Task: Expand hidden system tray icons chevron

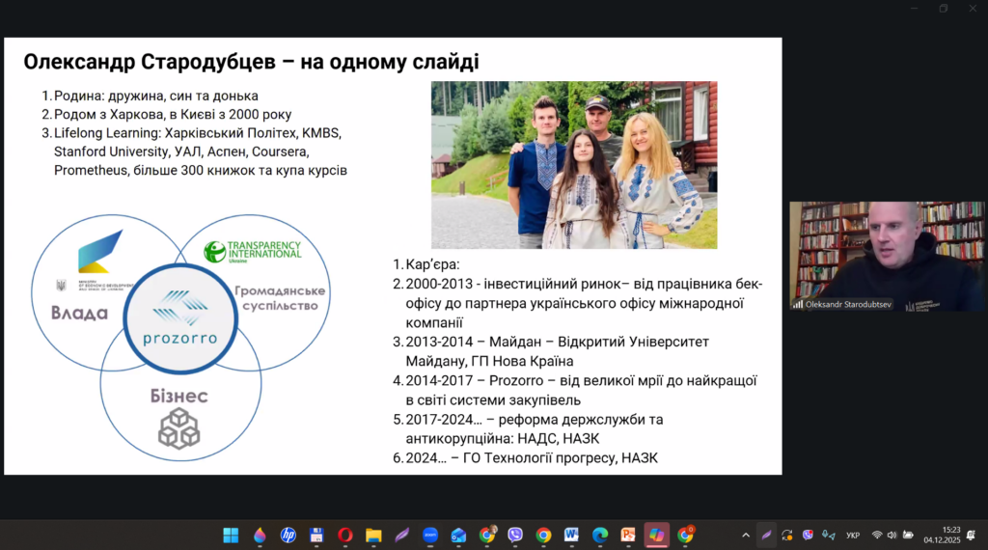Action: [x=745, y=535]
